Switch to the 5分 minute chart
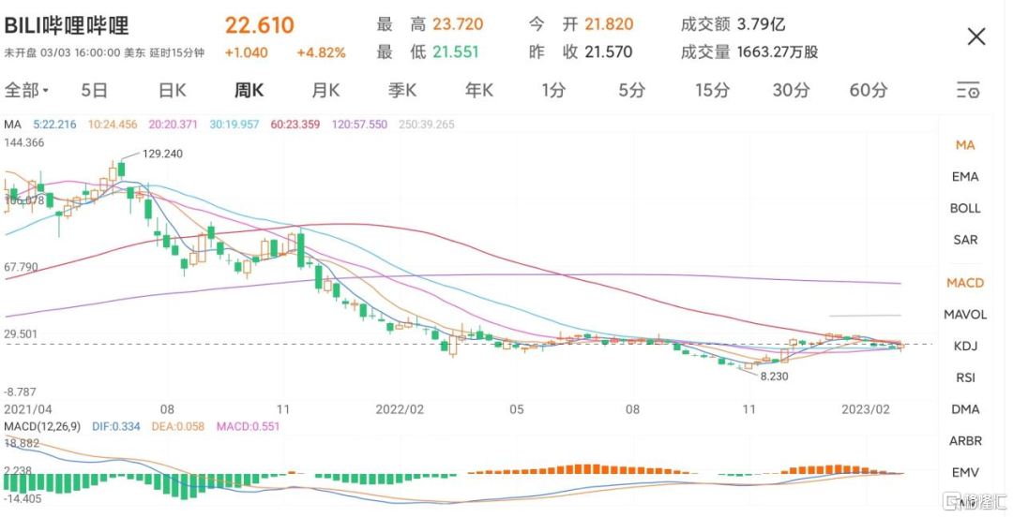This screenshot has width=1013, height=517. (x=631, y=90)
